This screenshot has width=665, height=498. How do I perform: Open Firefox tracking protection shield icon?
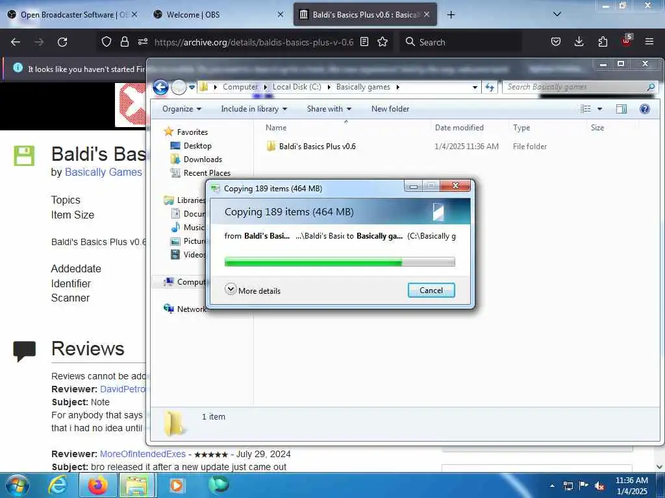tap(106, 42)
